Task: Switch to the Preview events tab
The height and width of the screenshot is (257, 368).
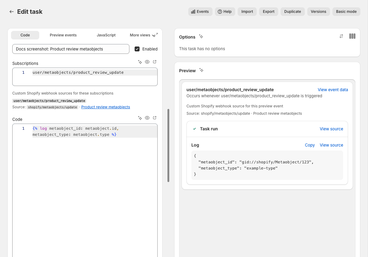Action: [x=63, y=35]
